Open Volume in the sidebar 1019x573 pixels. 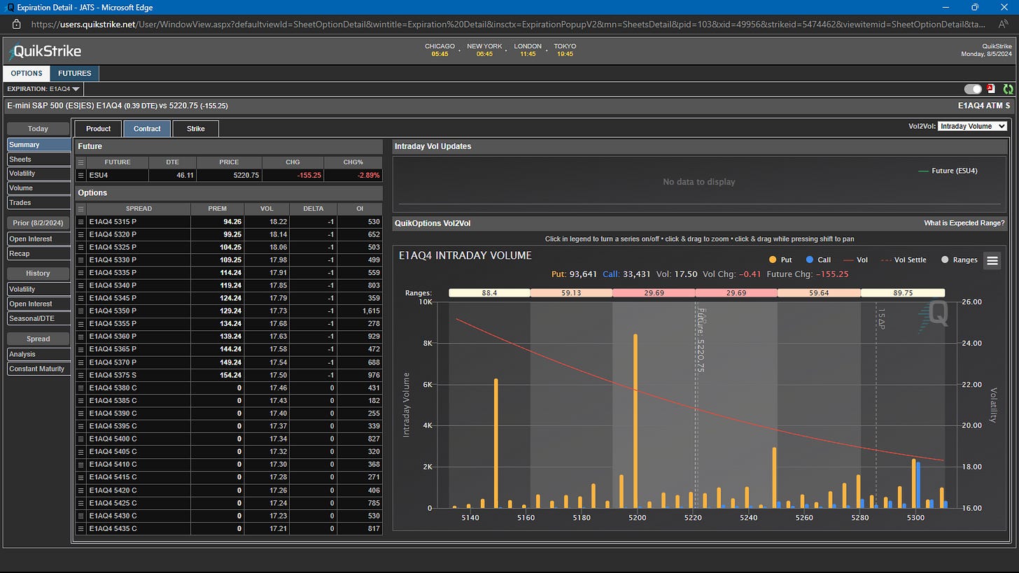[x=38, y=188]
